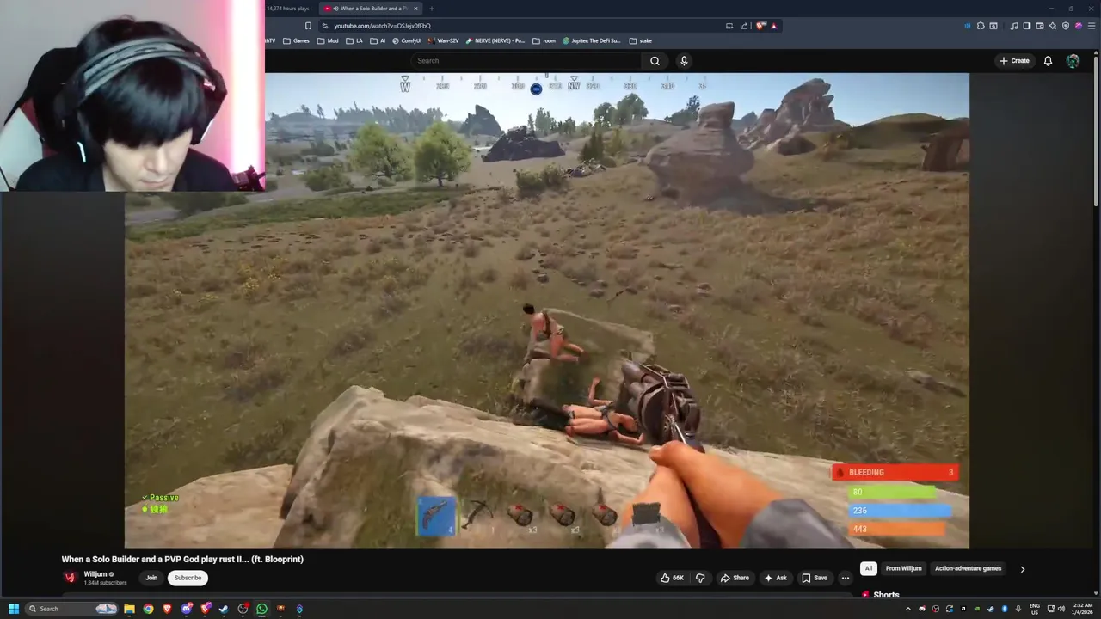Bookmark this page in the toolbar
The width and height of the screenshot is (1101, 619).
(308, 26)
